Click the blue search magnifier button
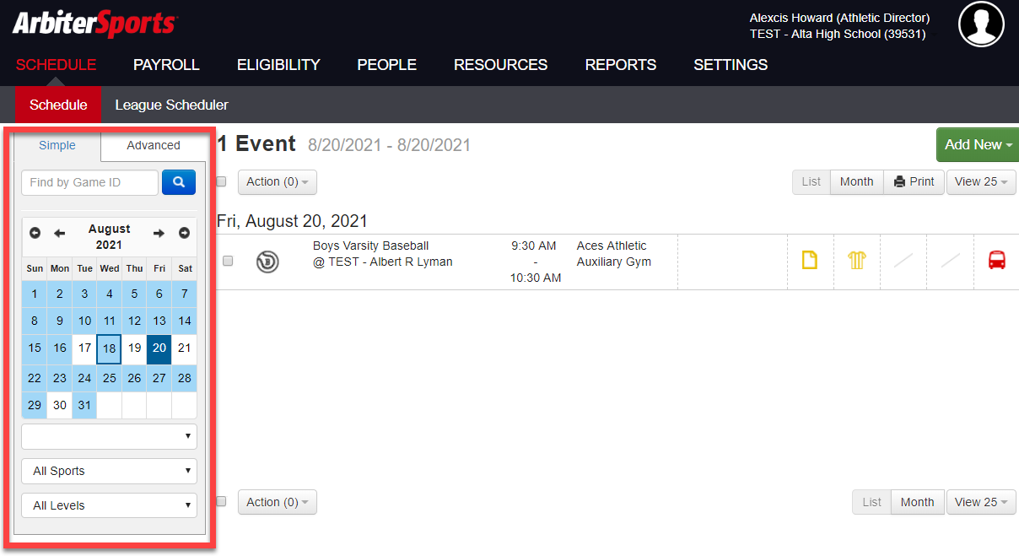1019x556 pixels. click(178, 182)
